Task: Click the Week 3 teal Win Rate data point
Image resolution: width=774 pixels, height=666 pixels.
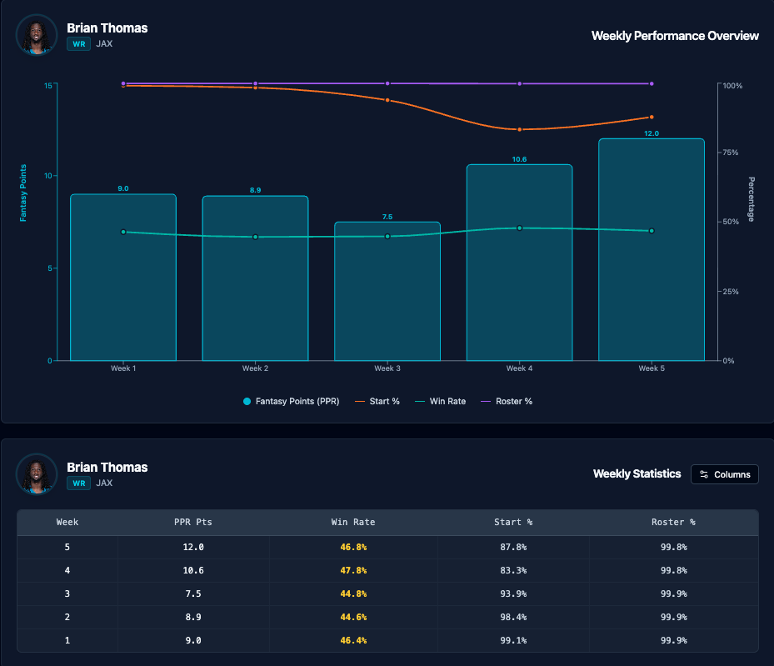Action: click(387, 236)
